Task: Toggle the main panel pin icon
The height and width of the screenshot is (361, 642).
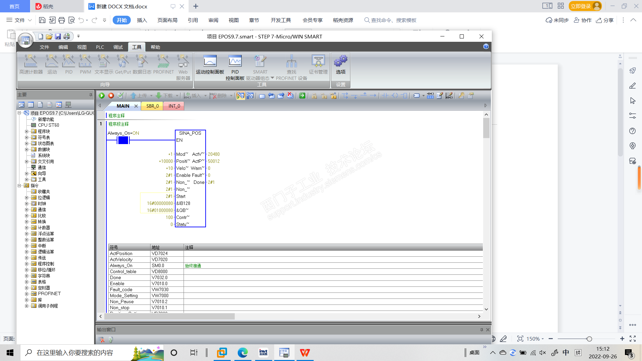Action: coord(91,95)
